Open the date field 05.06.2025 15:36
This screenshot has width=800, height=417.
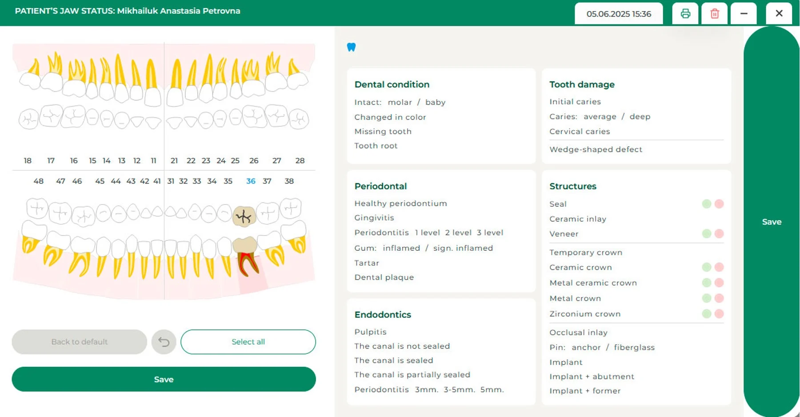pos(619,14)
